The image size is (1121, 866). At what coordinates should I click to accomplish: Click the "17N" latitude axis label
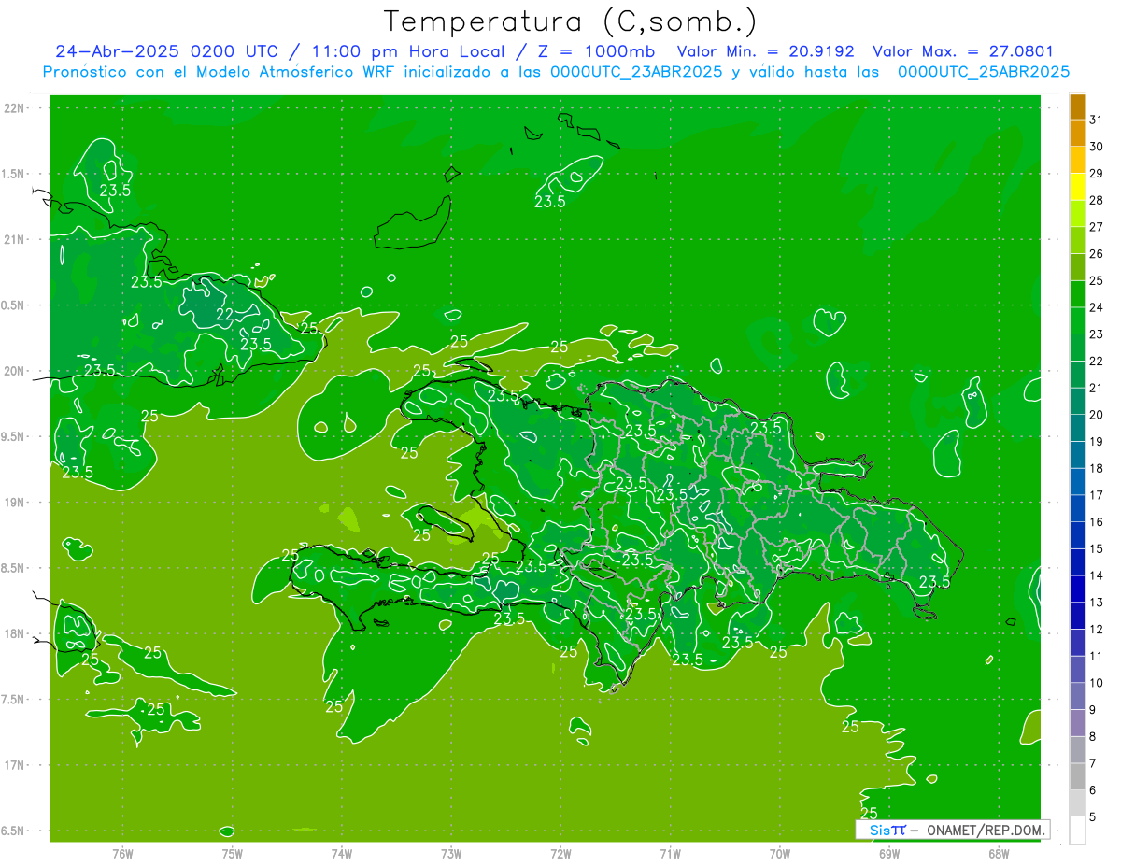click(x=16, y=765)
